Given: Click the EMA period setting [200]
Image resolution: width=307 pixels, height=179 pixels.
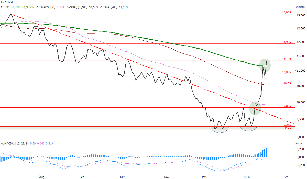Looking at the screenshot, I should [114, 7].
